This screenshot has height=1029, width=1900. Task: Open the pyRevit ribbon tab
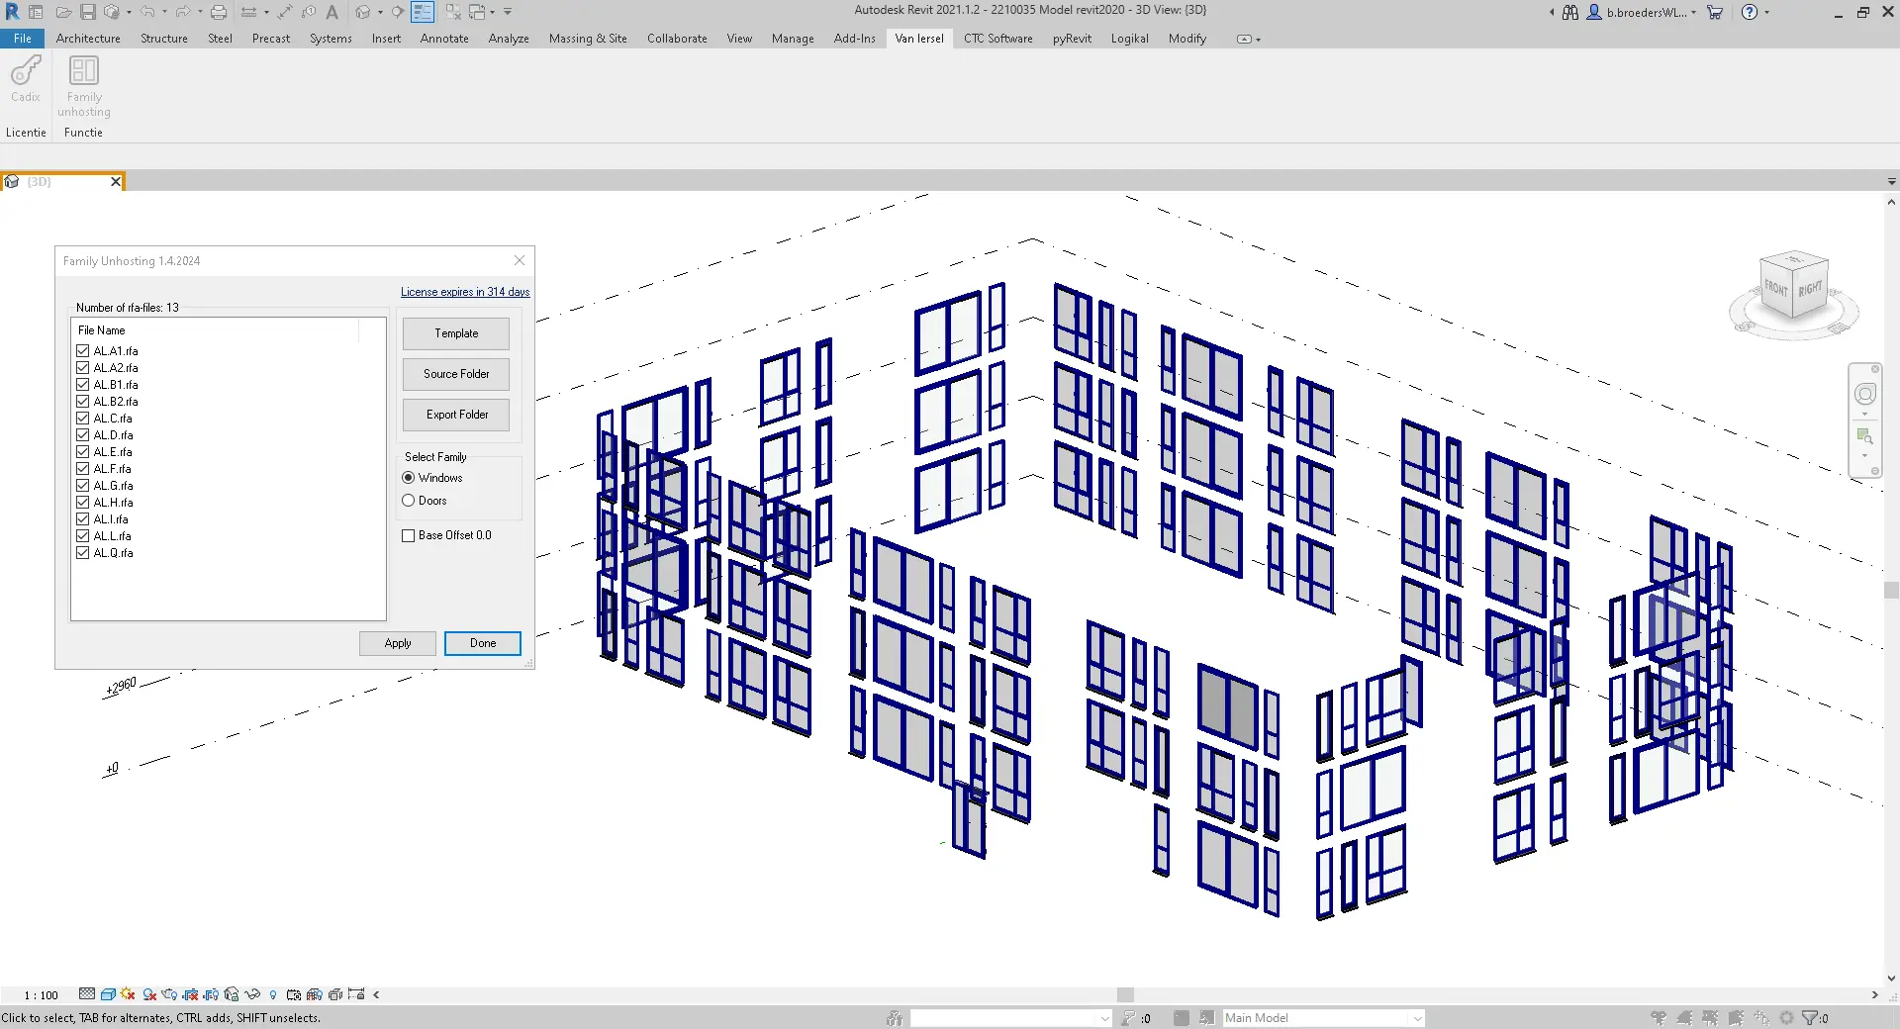coord(1072,39)
